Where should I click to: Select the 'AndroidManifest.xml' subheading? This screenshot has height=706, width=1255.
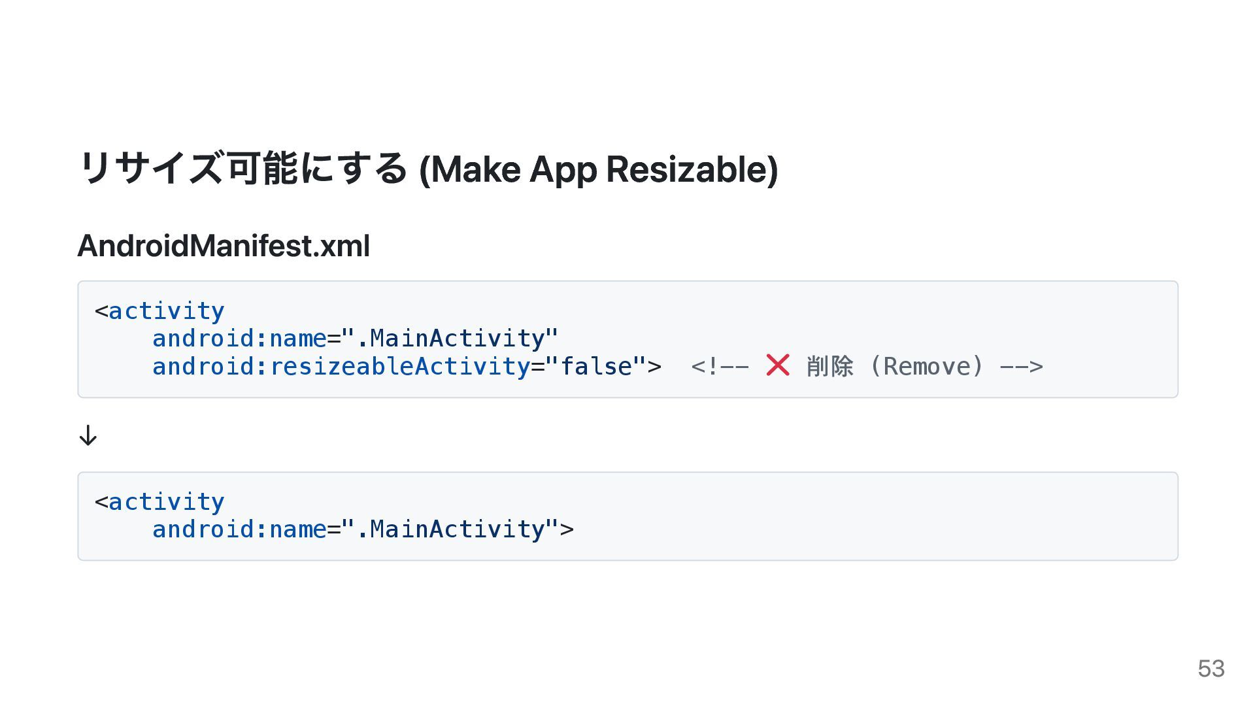pyautogui.click(x=224, y=246)
